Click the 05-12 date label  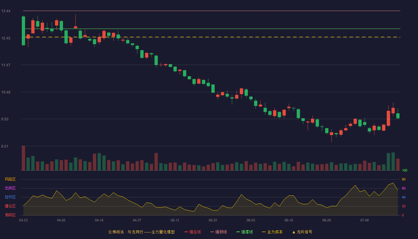coord(175,220)
